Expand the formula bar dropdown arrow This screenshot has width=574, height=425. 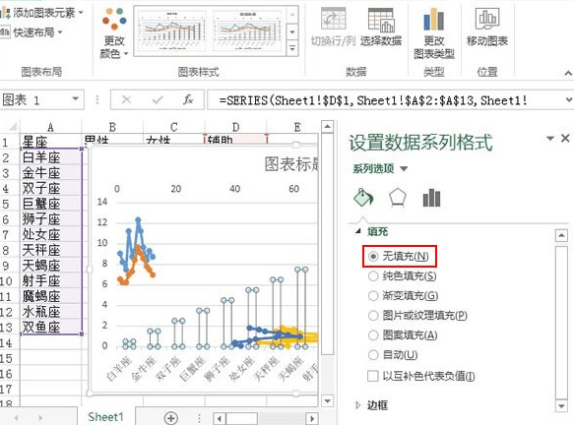(568, 99)
